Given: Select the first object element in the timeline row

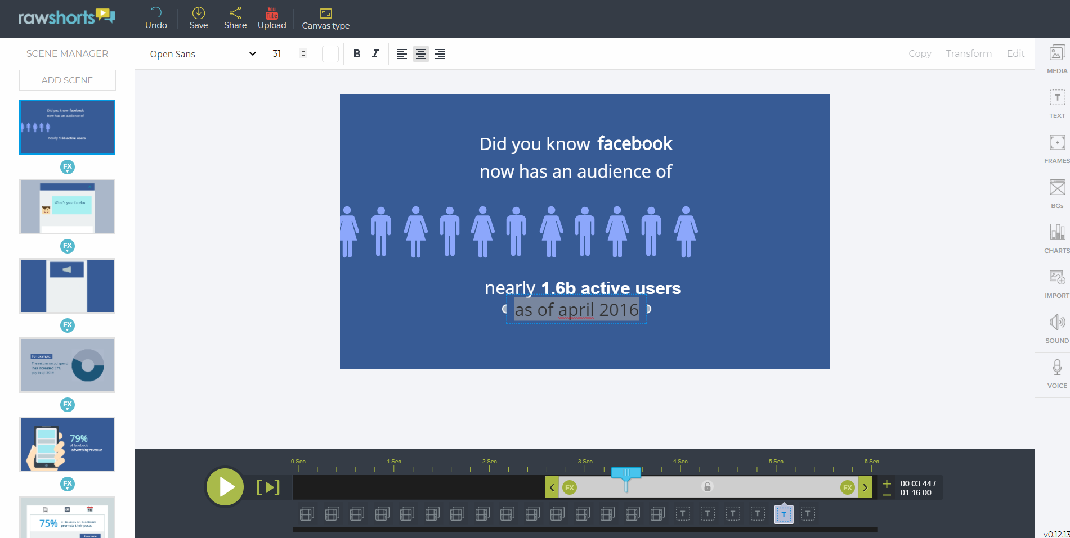Looking at the screenshot, I should 307,514.
